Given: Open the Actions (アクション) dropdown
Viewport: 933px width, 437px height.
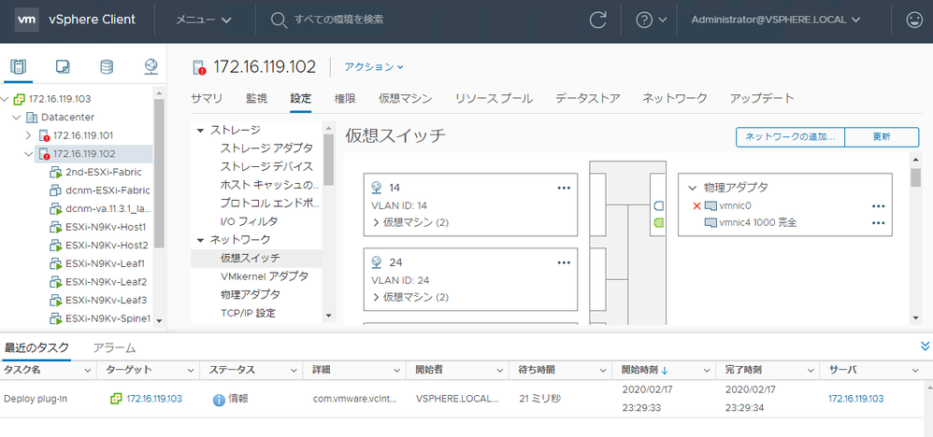Looking at the screenshot, I should [x=374, y=66].
